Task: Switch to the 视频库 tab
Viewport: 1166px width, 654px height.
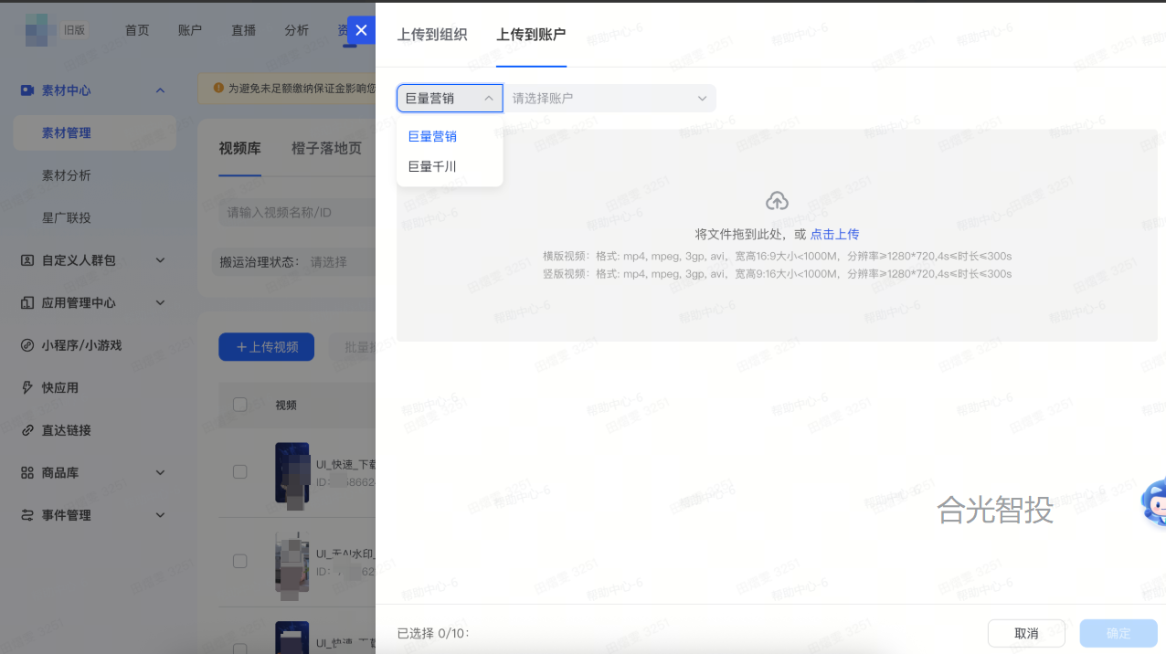Action: point(239,148)
